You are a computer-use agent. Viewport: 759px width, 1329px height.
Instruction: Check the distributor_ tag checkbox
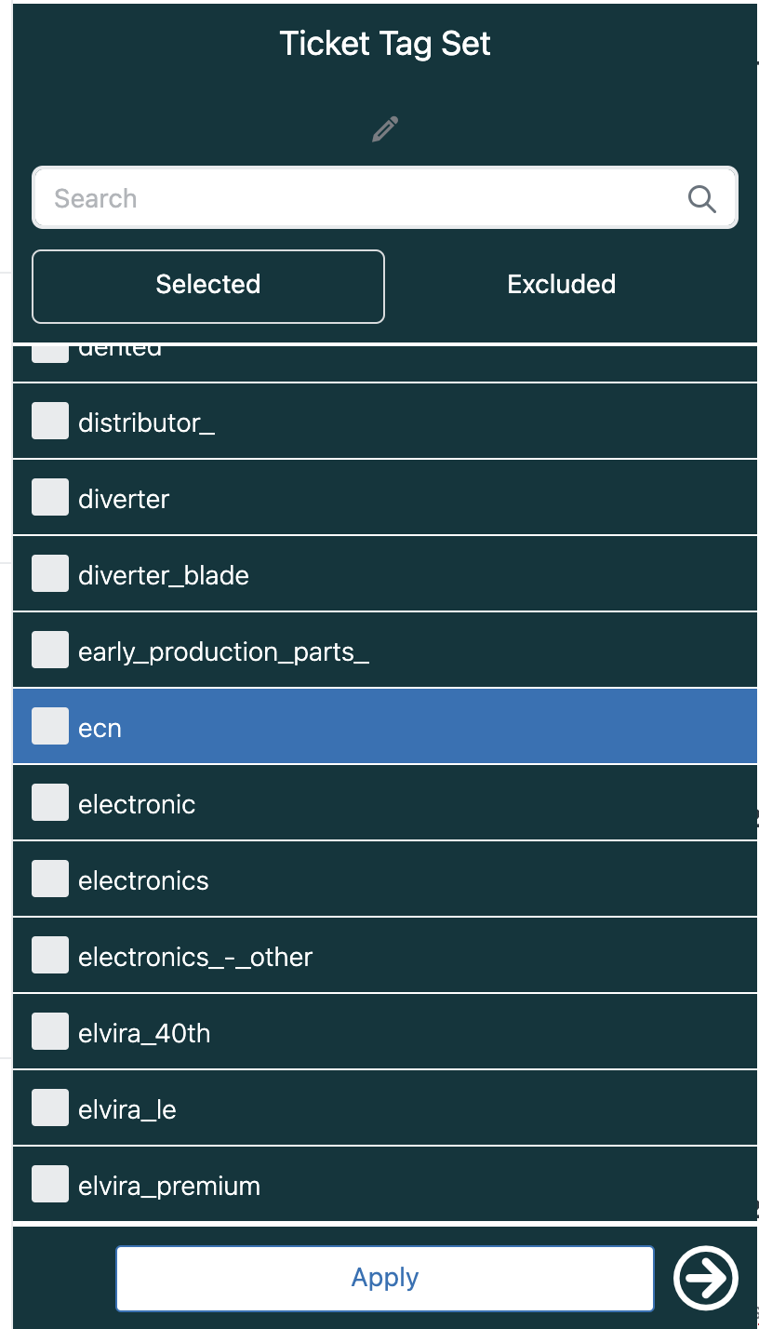(x=50, y=422)
